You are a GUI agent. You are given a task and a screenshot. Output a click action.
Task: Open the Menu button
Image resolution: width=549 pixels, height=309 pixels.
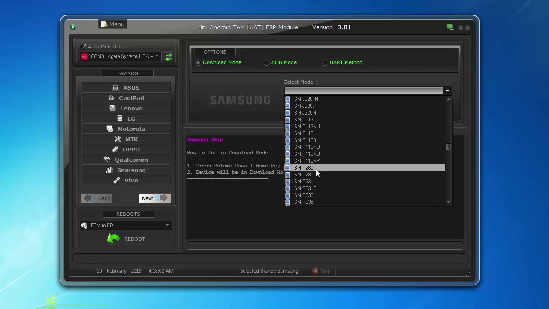(113, 24)
